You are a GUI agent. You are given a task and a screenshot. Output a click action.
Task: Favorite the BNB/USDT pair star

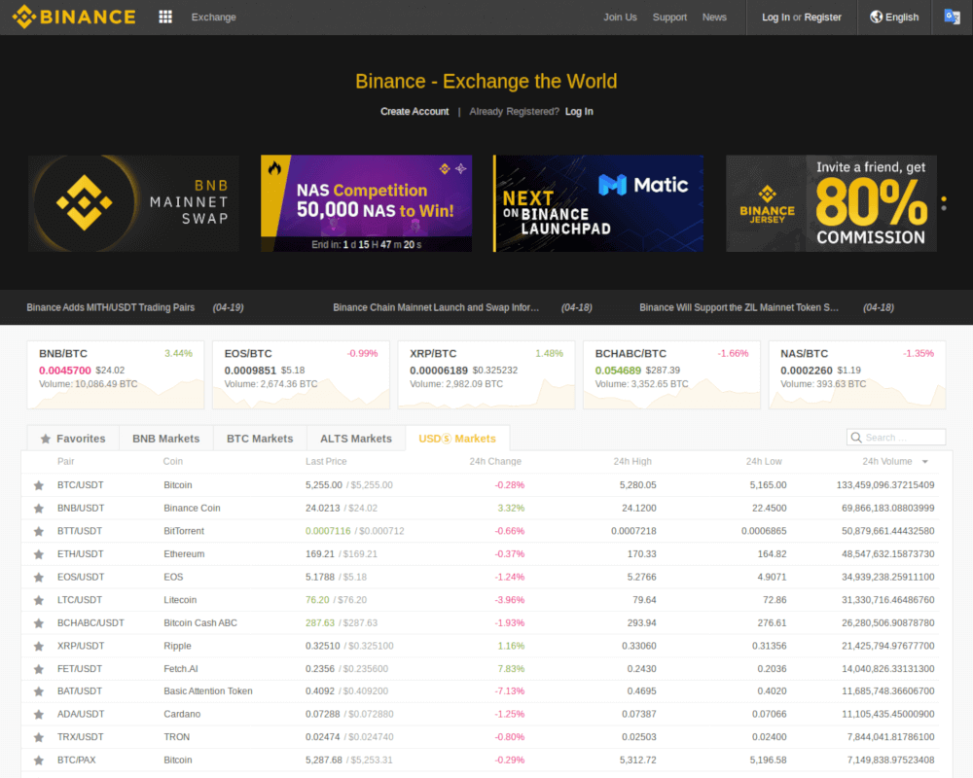click(x=39, y=508)
